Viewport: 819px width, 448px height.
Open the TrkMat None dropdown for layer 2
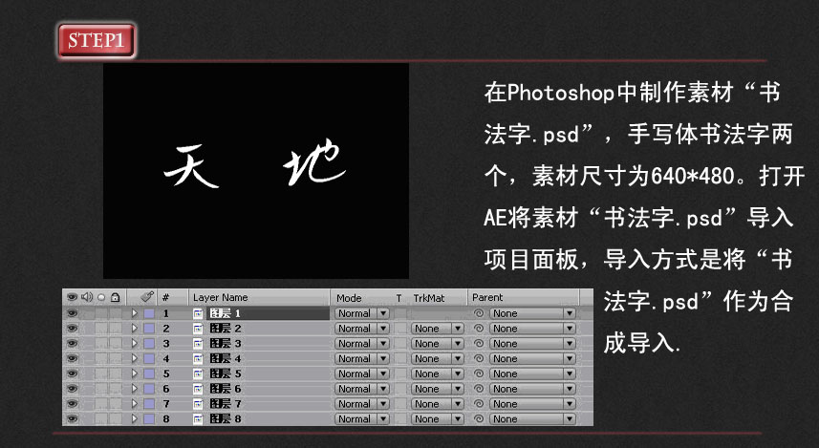pyautogui.click(x=437, y=329)
